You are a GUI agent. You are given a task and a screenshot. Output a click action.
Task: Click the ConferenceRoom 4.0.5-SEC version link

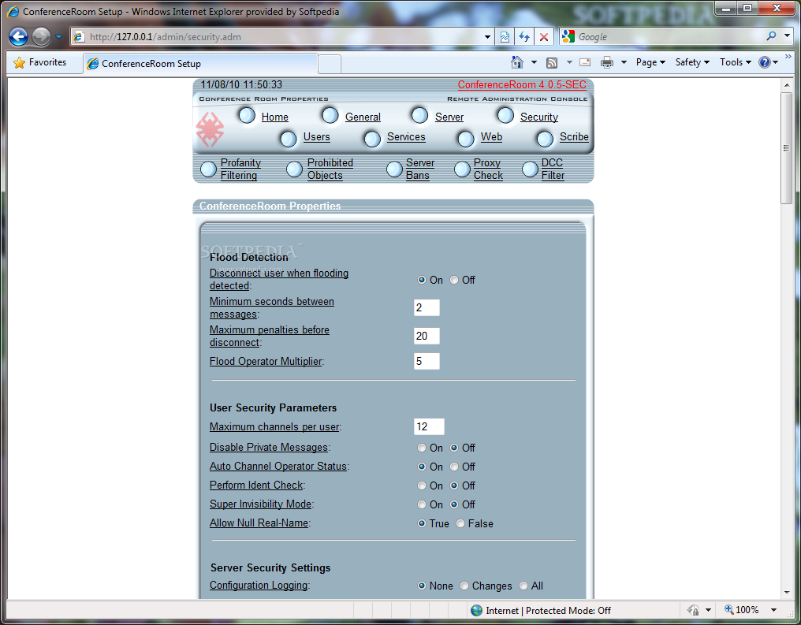pos(522,85)
